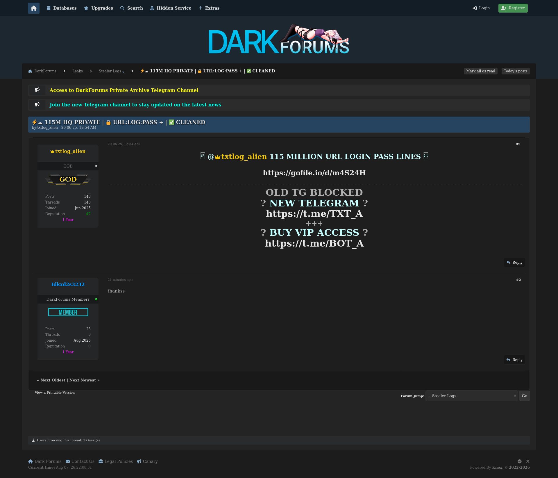Open the #2 post permalink
This screenshot has height=478, width=558.
[x=518, y=280]
